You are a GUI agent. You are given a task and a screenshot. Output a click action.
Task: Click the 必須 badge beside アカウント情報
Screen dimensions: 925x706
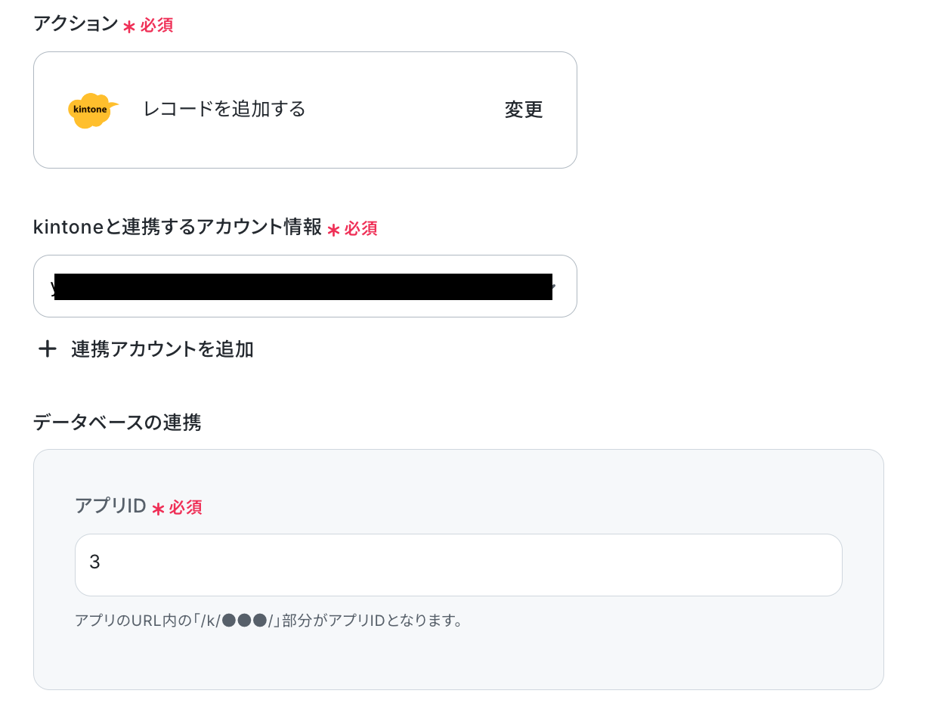point(360,228)
